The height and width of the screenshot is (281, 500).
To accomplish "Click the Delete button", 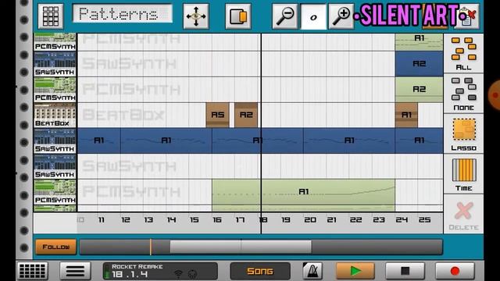I will click(463, 215).
